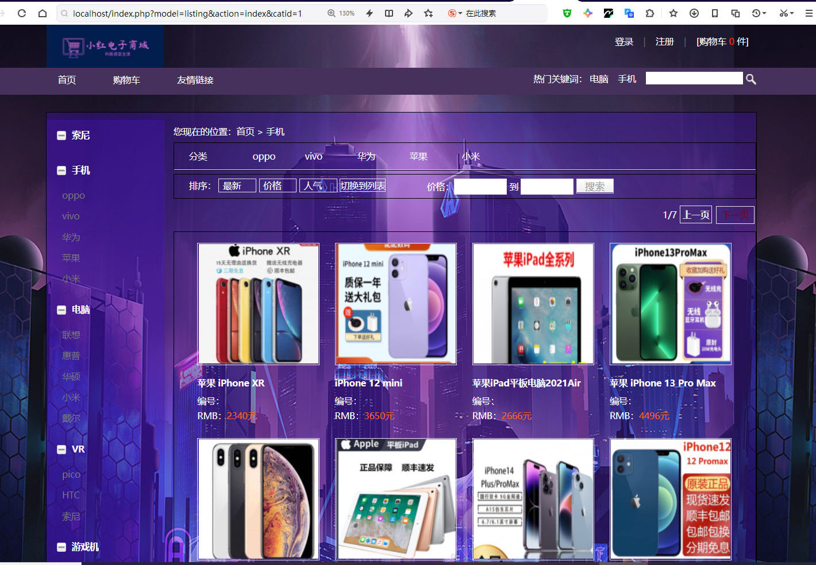This screenshot has width=816, height=565.
Task: Select 联想 under 电脑 in sidebar
Action: click(71, 335)
